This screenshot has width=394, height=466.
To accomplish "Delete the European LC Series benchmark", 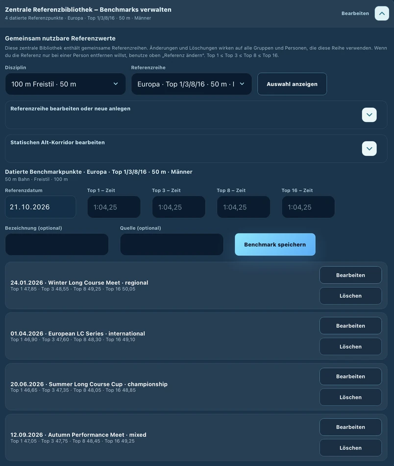I will coord(350,346).
